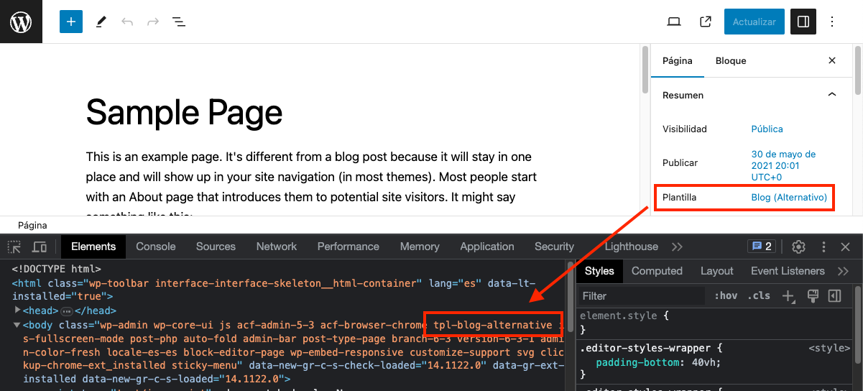Open the DevTools Network tab

coord(277,247)
